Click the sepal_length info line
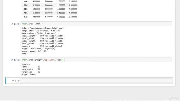This screenshot has width=180, height=101. pyautogui.click(x=42, y=36)
